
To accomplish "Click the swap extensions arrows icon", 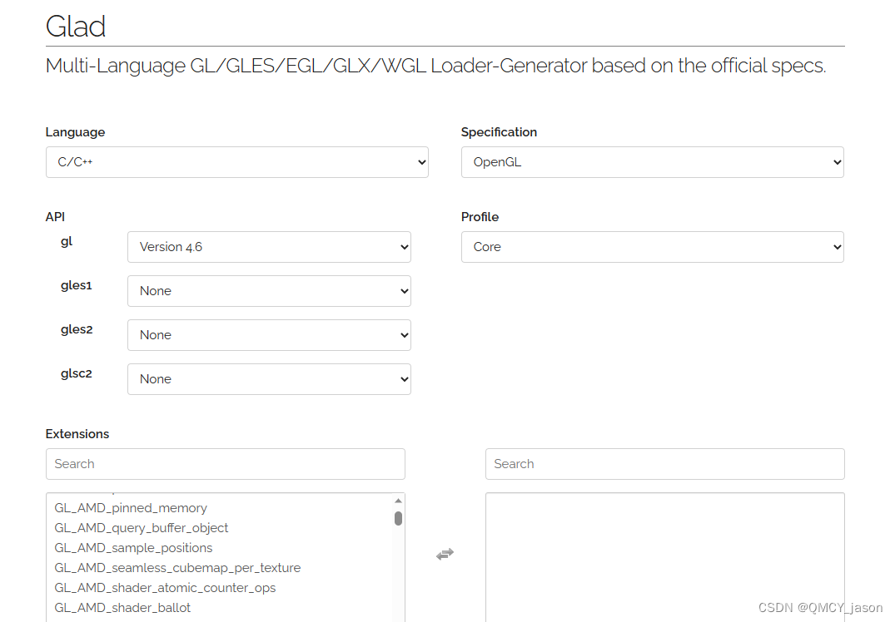I will pyautogui.click(x=445, y=554).
